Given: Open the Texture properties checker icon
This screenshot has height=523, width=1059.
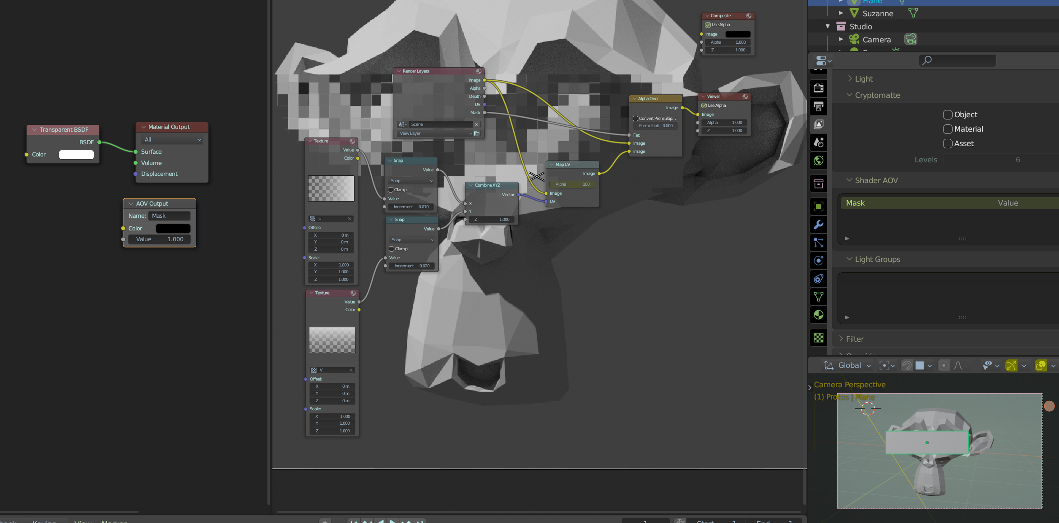Looking at the screenshot, I should coord(819,337).
